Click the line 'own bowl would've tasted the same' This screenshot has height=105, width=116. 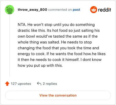pos(58,36)
